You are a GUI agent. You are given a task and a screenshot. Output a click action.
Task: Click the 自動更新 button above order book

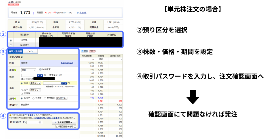tap(92, 51)
